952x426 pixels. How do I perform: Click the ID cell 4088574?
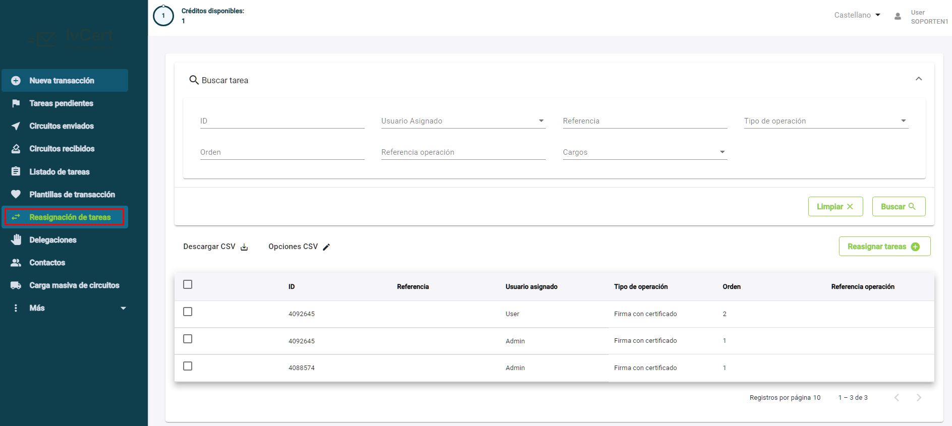click(302, 368)
